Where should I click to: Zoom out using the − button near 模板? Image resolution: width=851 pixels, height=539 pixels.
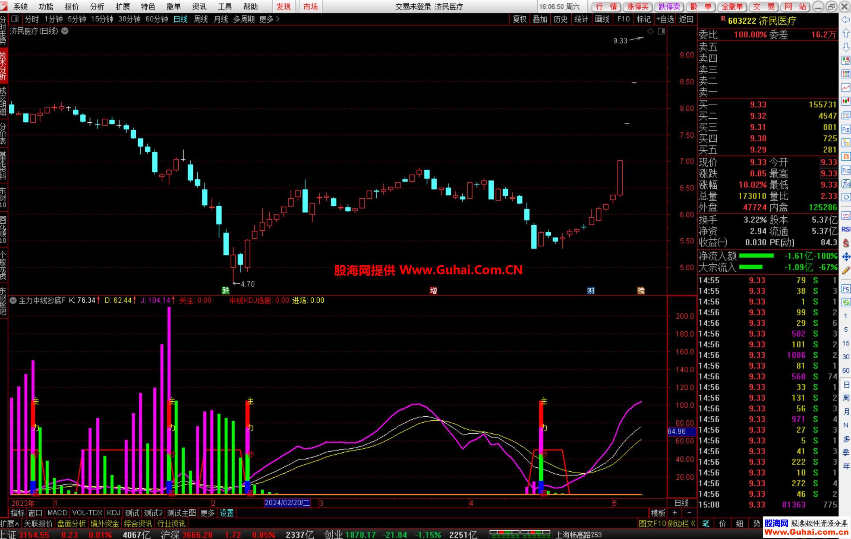click(x=689, y=512)
